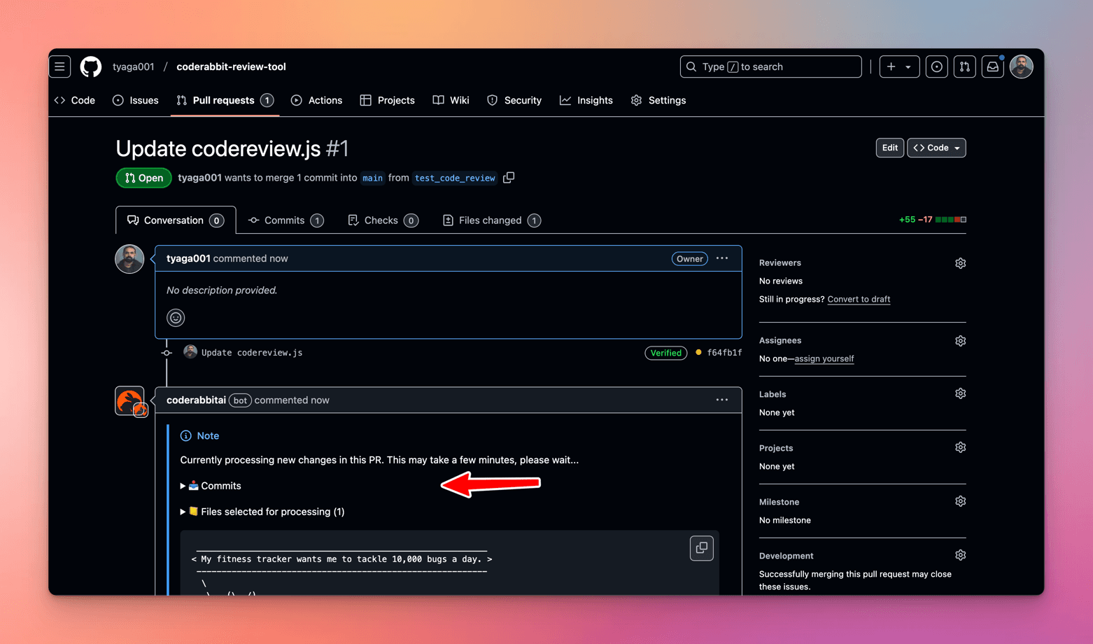This screenshot has width=1093, height=644.
Task: Click the +55 −17 diffstat indicator
Action: (x=932, y=220)
